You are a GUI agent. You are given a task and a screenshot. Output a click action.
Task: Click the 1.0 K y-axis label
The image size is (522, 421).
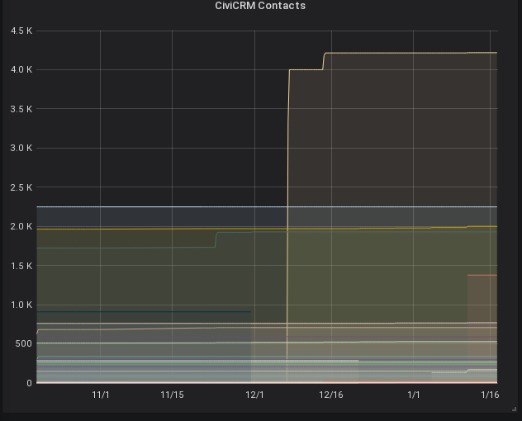click(x=21, y=305)
